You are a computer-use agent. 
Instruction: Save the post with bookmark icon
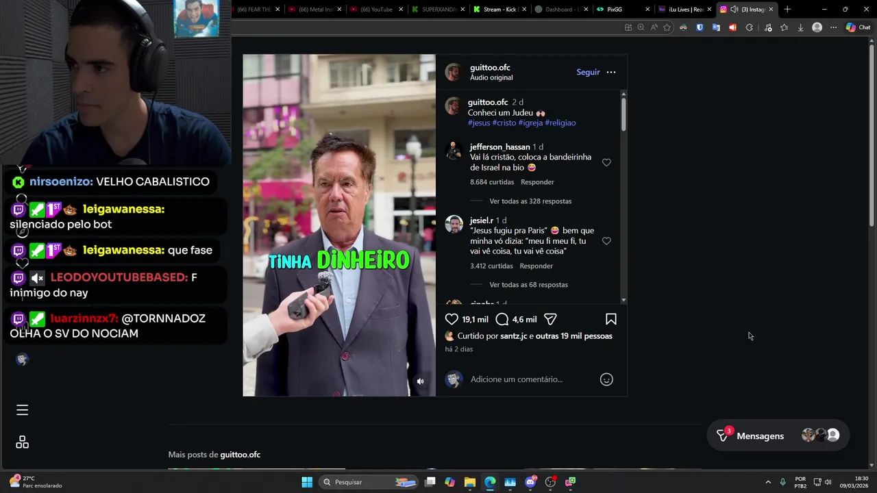coord(611,319)
